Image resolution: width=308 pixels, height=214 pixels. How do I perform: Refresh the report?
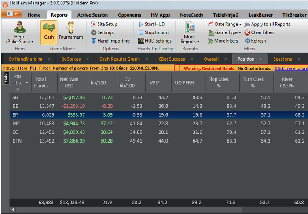[x=256, y=41]
